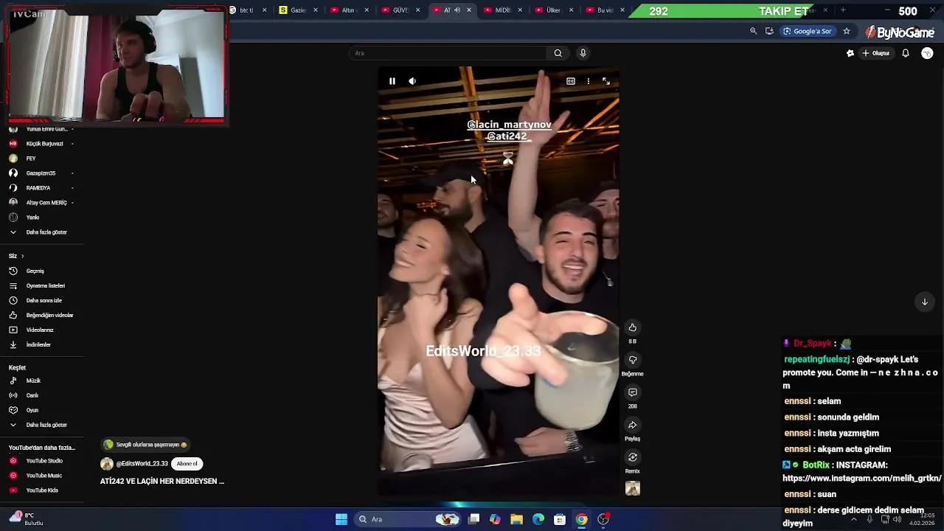Image resolution: width=944 pixels, height=531 pixels.
Task: Mute the playing tab via its speaker icon
Action: click(x=457, y=10)
